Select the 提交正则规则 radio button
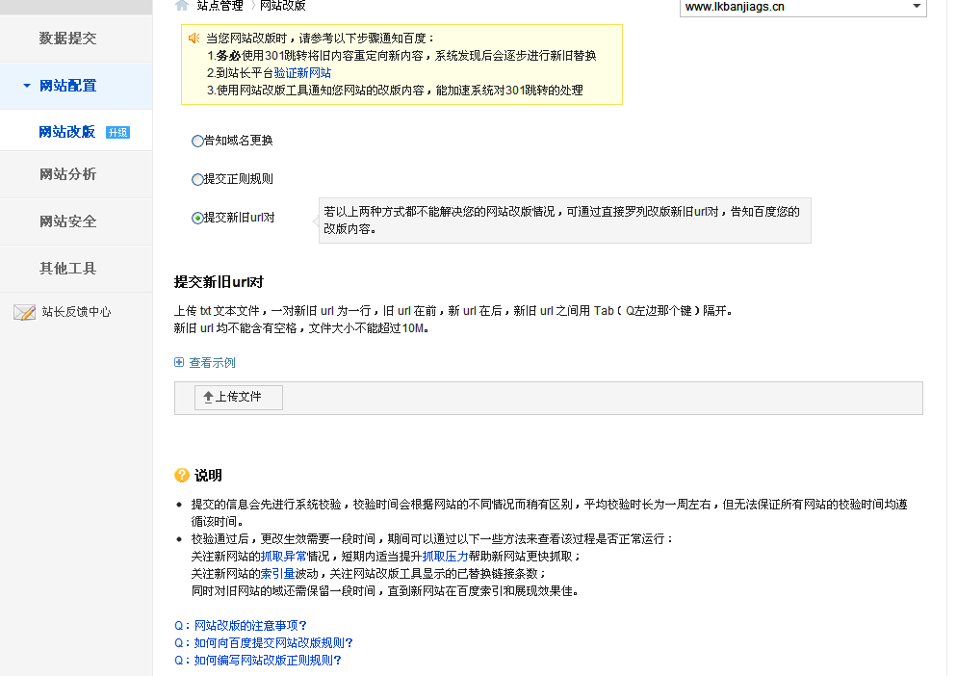957x676 pixels. [x=197, y=179]
